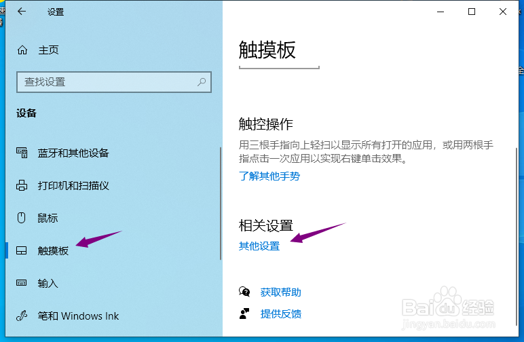Click the sidebar vertical scrollbar

pos(221,203)
